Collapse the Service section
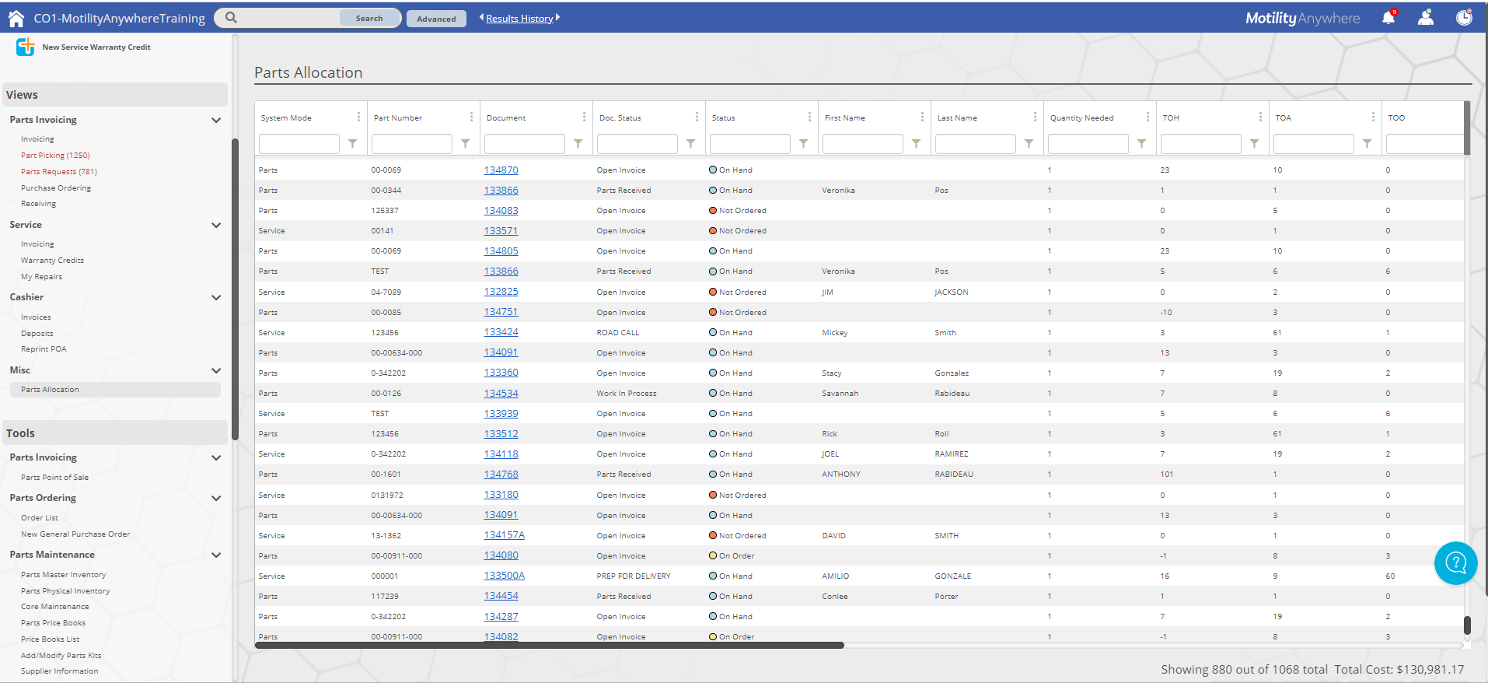1488x683 pixels. tap(216, 225)
